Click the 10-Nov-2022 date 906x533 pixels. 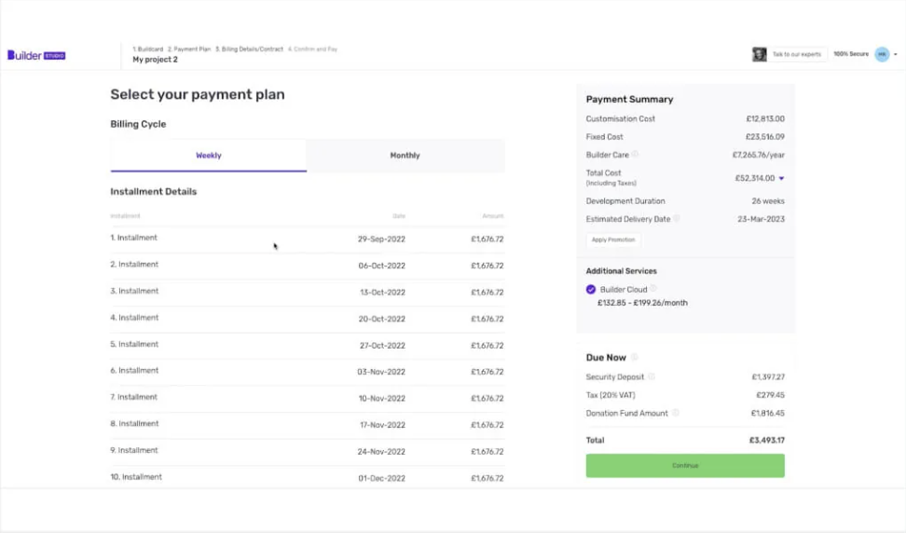tap(382, 399)
